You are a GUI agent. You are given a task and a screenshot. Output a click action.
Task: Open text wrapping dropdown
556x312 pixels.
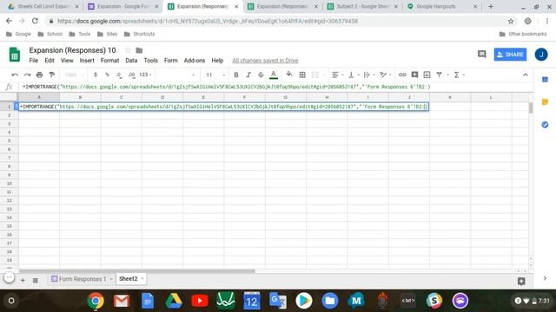click(x=369, y=75)
